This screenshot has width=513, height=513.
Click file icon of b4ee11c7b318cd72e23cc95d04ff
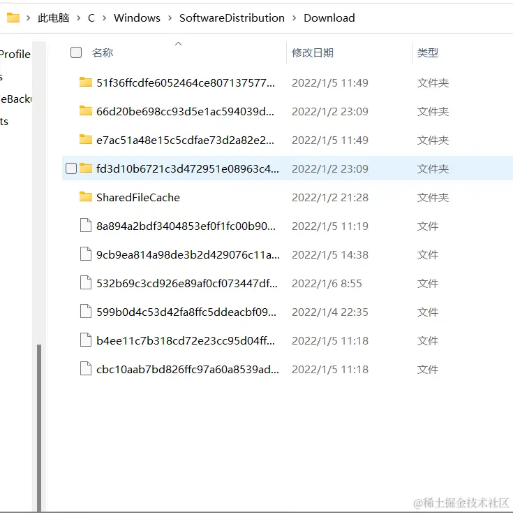coord(86,340)
